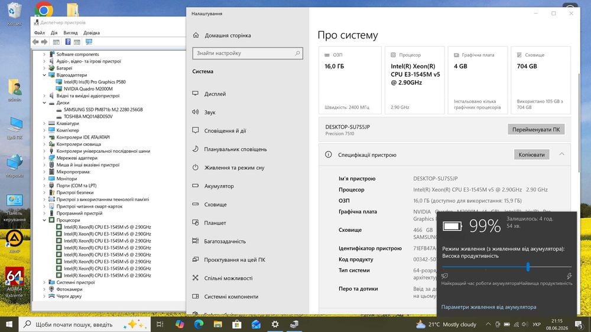Expand the Software components node

[44, 54]
